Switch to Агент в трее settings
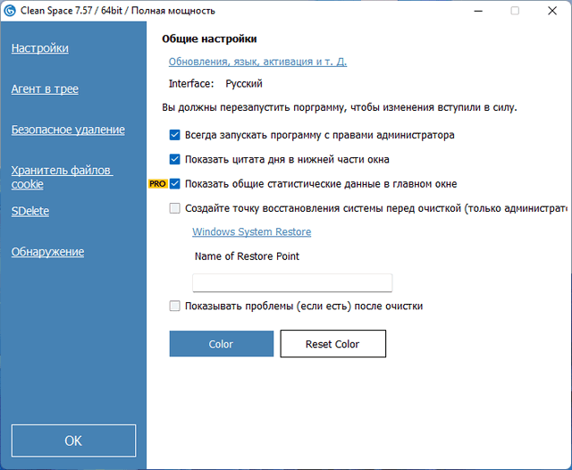Image resolution: width=572 pixels, height=470 pixels. (x=45, y=89)
